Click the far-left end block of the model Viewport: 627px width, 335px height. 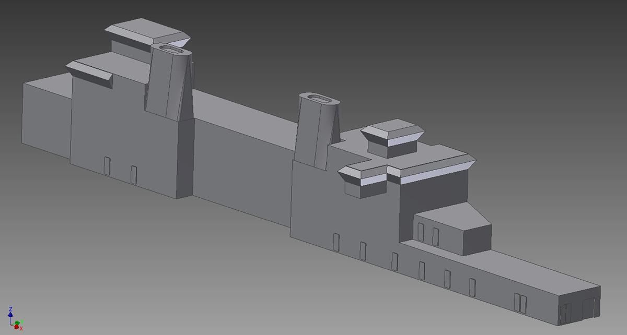coord(46,117)
